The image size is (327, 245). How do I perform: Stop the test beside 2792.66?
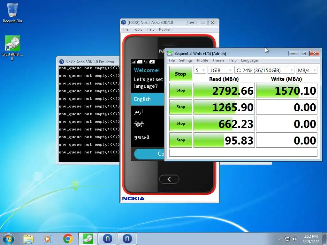pos(181,90)
